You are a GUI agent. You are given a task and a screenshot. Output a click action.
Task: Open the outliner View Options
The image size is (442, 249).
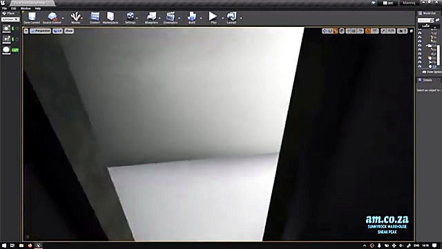432,72
